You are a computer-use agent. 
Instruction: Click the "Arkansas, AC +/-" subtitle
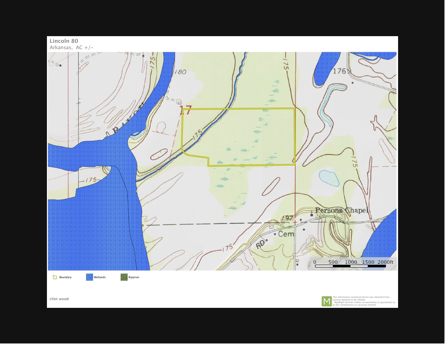(71, 47)
